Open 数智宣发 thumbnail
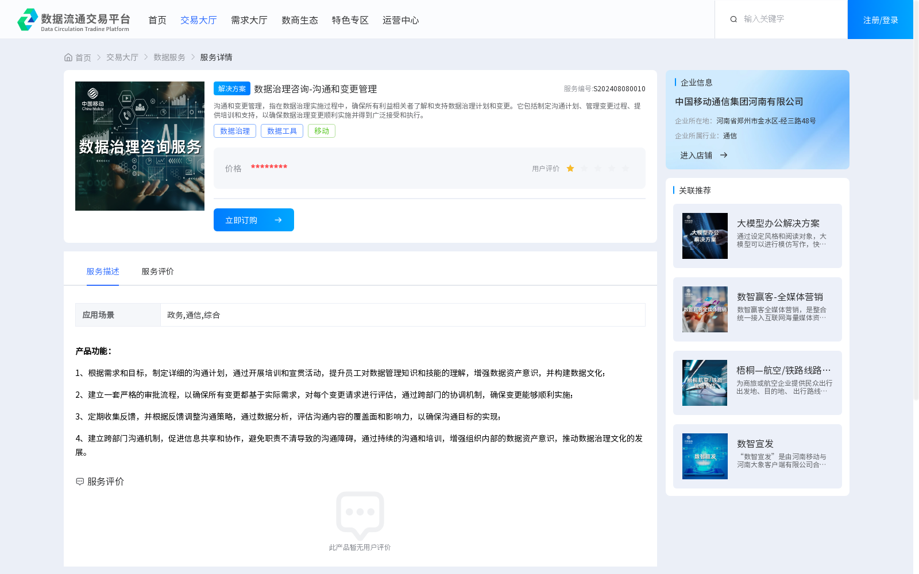 click(x=705, y=456)
